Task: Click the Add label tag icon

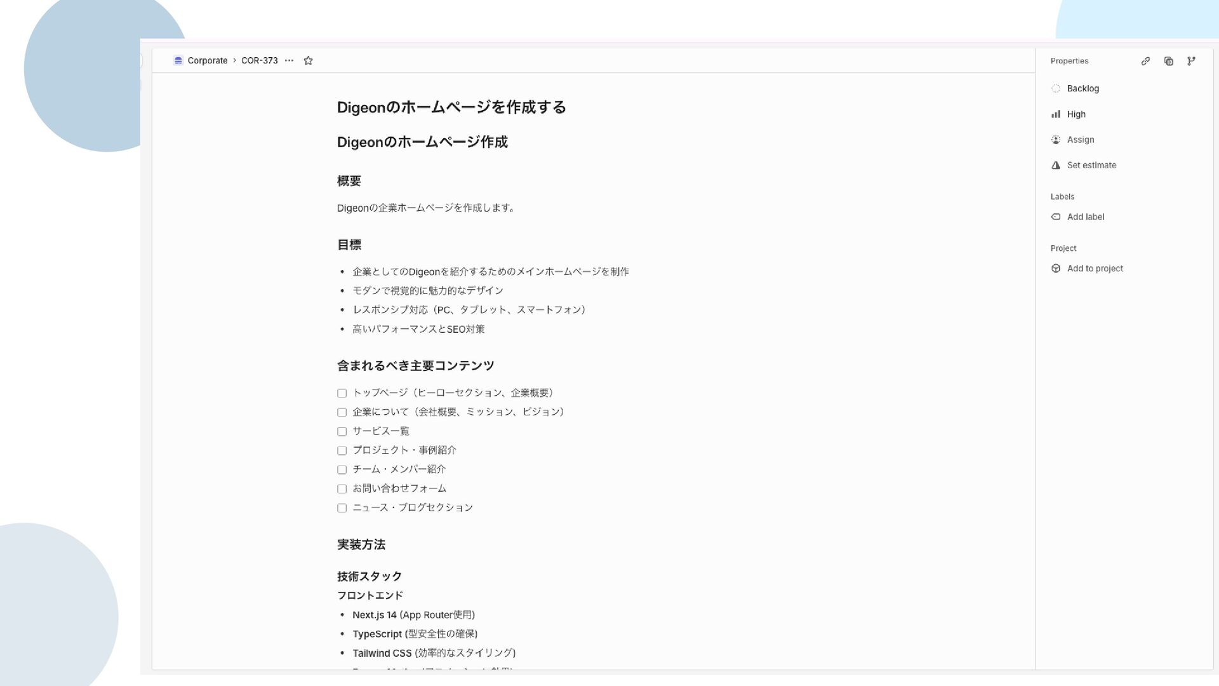Action: coord(1056,217)
